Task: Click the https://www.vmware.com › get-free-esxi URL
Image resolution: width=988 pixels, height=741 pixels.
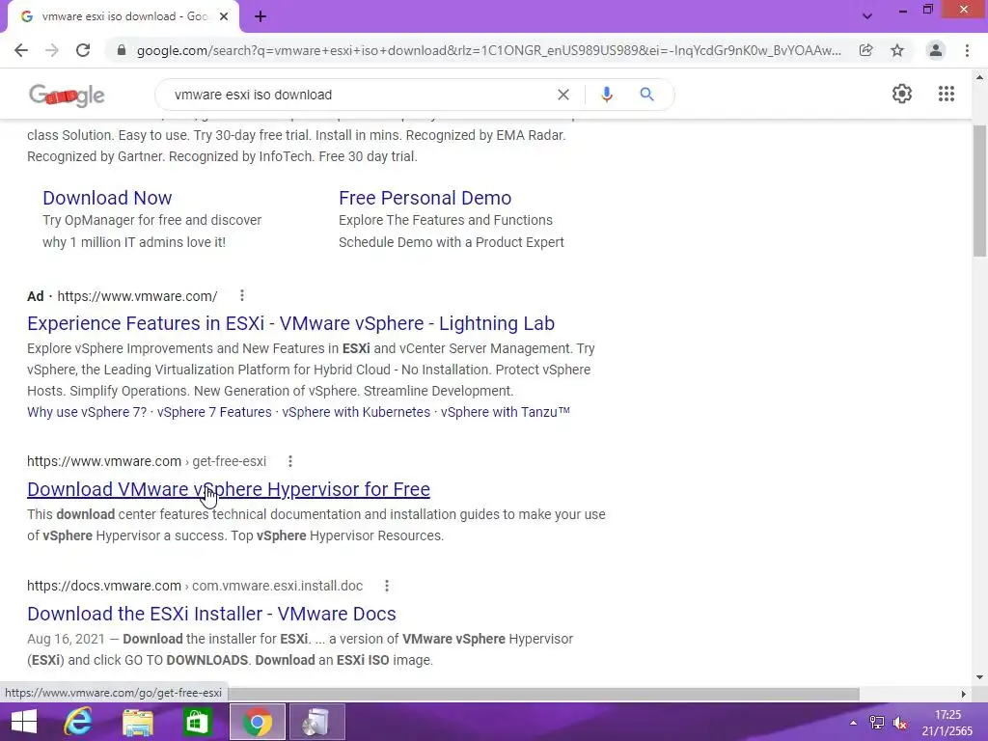Action: [147, 461]
